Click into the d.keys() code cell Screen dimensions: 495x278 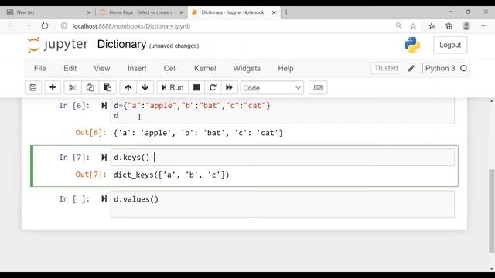(x=282, y=157)
